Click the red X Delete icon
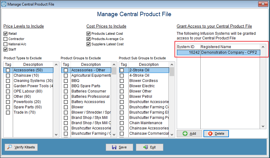The width and height of the screenshot is (270, 158). point(210,133)
